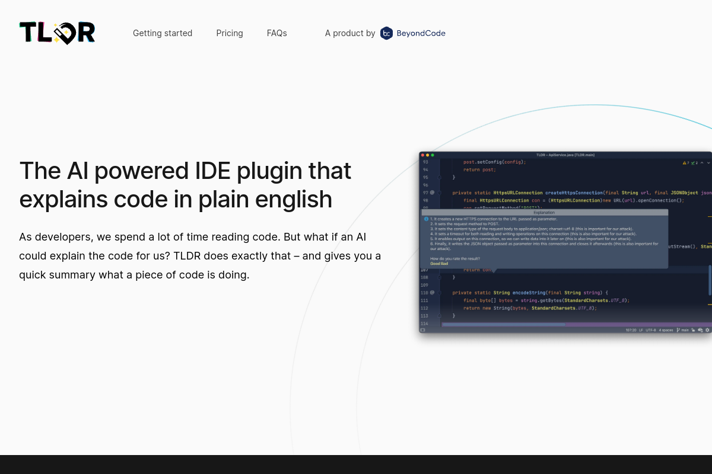Viewport: 712px width, 474px height.
Task: Collapse the fold marker on line 95
Action: pos(439,177)
